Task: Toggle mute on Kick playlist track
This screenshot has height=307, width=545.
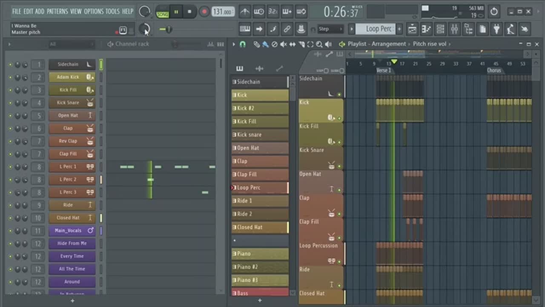Action: 339,118
